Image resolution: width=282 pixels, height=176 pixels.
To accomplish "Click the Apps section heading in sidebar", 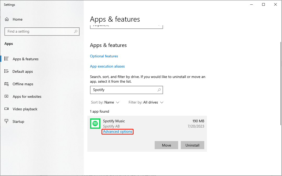I will 9,44.
